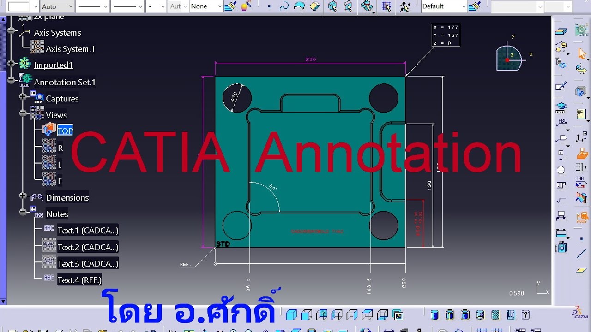This screenshot has height=332, width=591.
Task: Collapse the Views node
Action: (23, 113)
